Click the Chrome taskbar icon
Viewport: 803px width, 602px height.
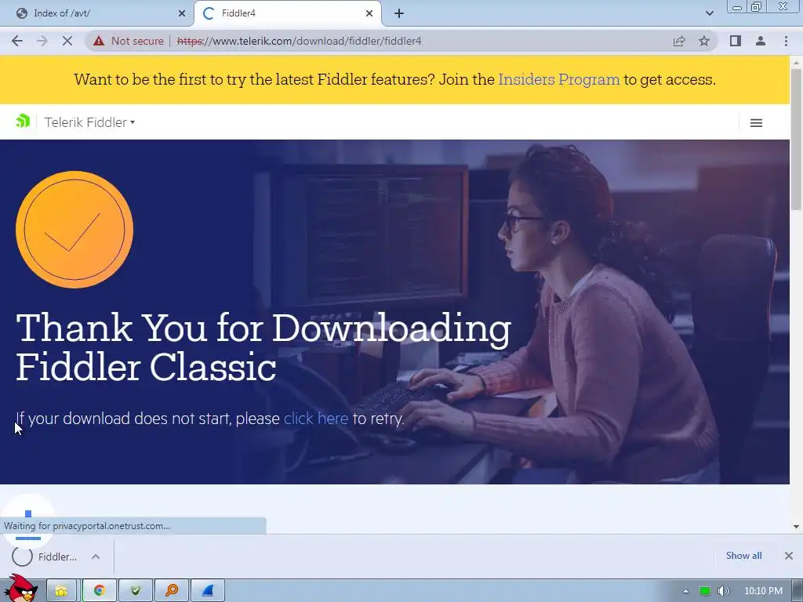click(x=100, y=591)
